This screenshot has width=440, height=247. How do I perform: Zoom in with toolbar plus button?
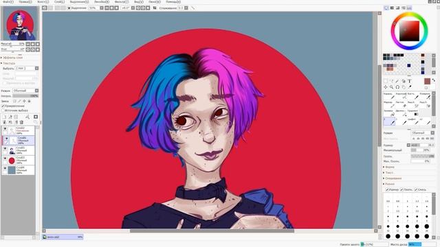click(111, 8)
